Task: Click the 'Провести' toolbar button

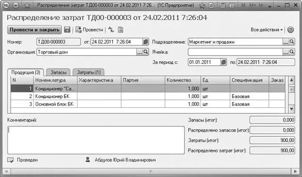Action: 89,30
